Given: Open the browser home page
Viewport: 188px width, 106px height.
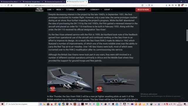Looking at the screenshot, I should [11, 5].
